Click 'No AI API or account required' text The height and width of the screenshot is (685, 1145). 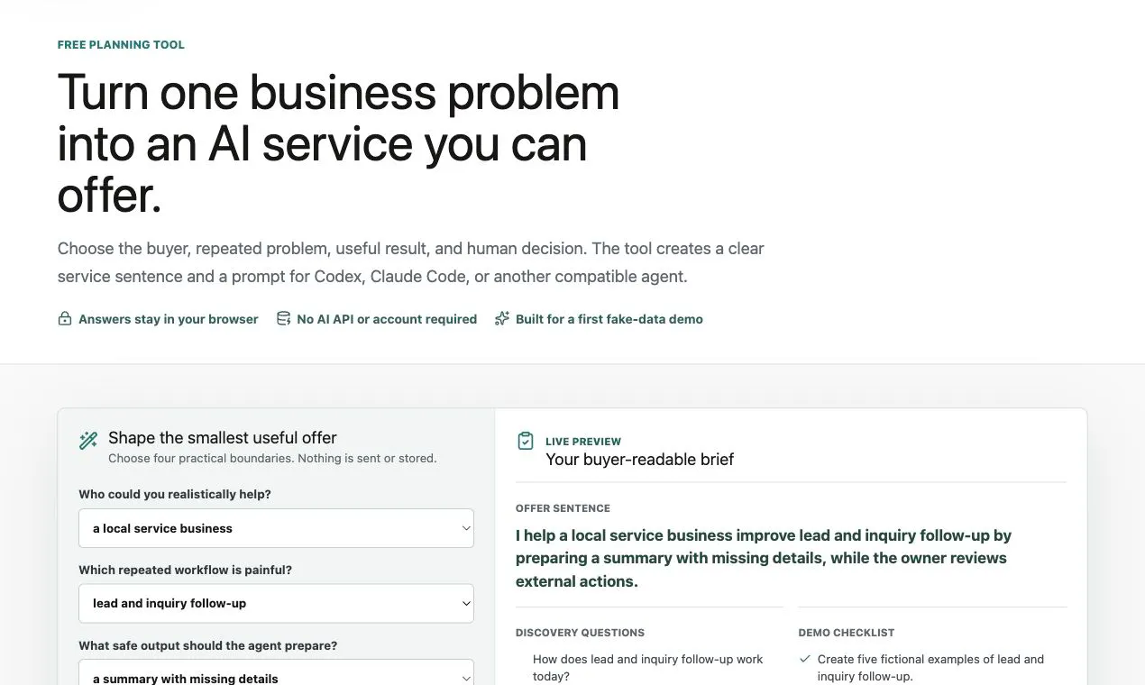387,319
